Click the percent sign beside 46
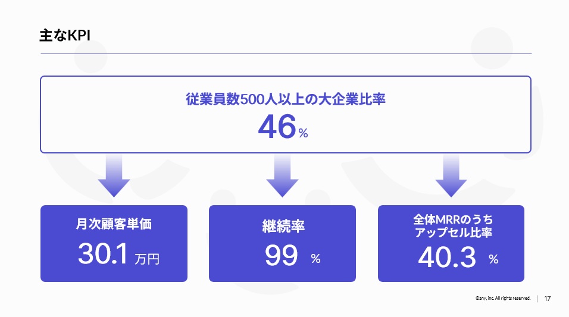 [304, 133]
